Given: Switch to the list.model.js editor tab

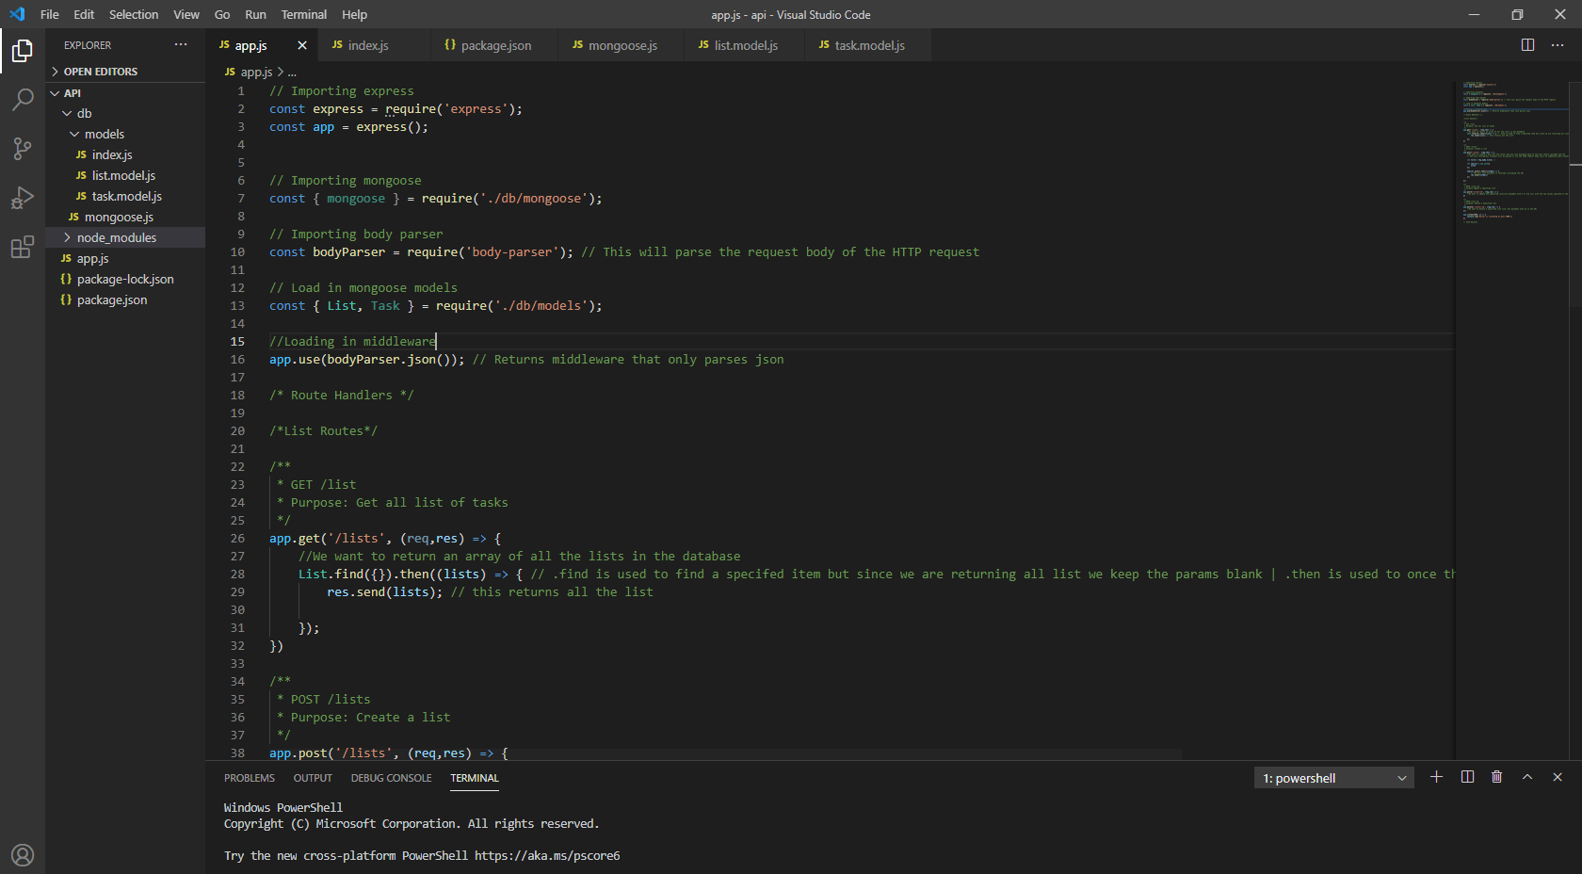Looking at the screenshot, I should (744, 45).
